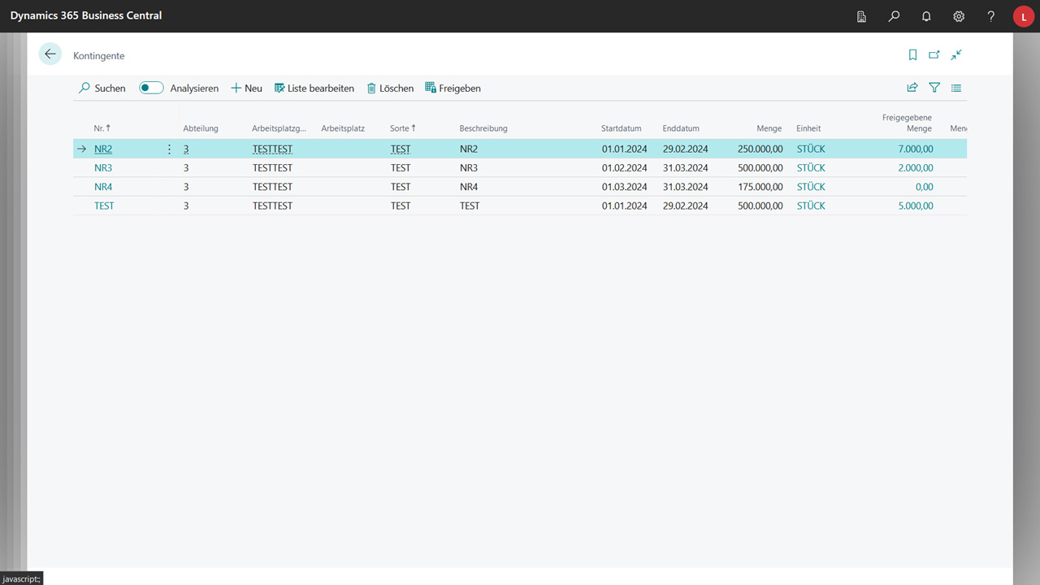1040x585 pixels.
Task: Click Liste bearbeiten in the action bar
Action: [x=314, y=88]
